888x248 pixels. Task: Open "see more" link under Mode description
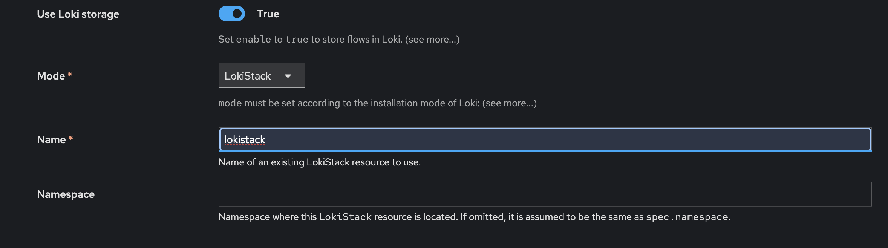coord(509,103)
